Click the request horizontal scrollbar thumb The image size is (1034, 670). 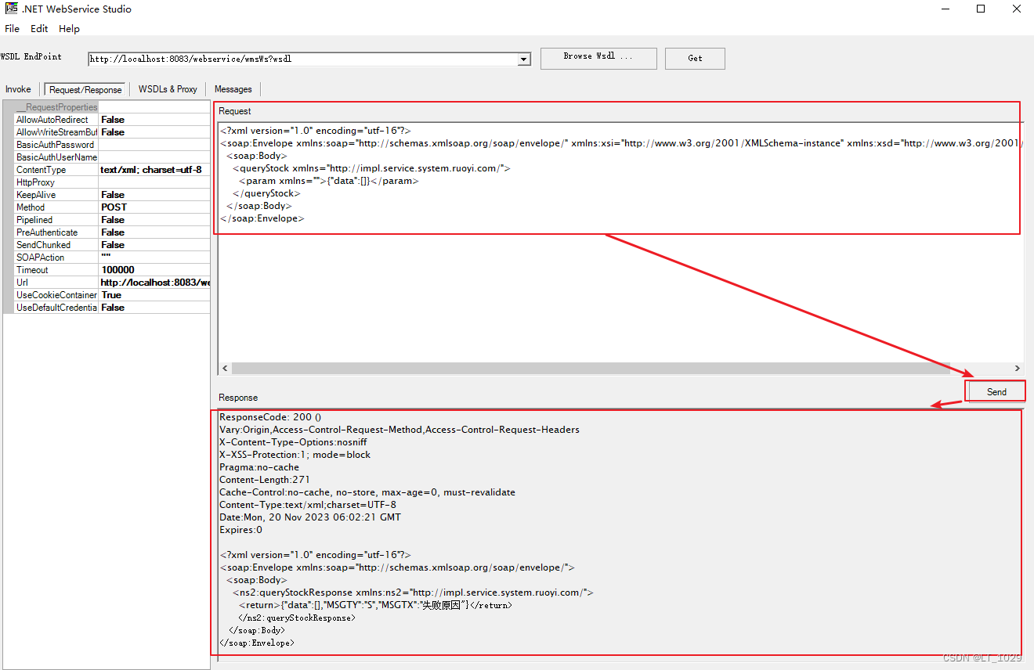point(591,368)
